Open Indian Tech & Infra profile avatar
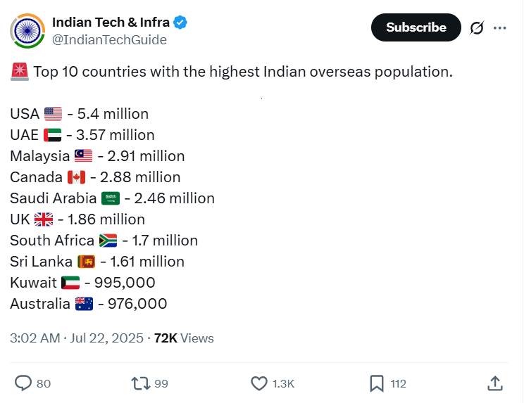 click(x=27, y=31)
